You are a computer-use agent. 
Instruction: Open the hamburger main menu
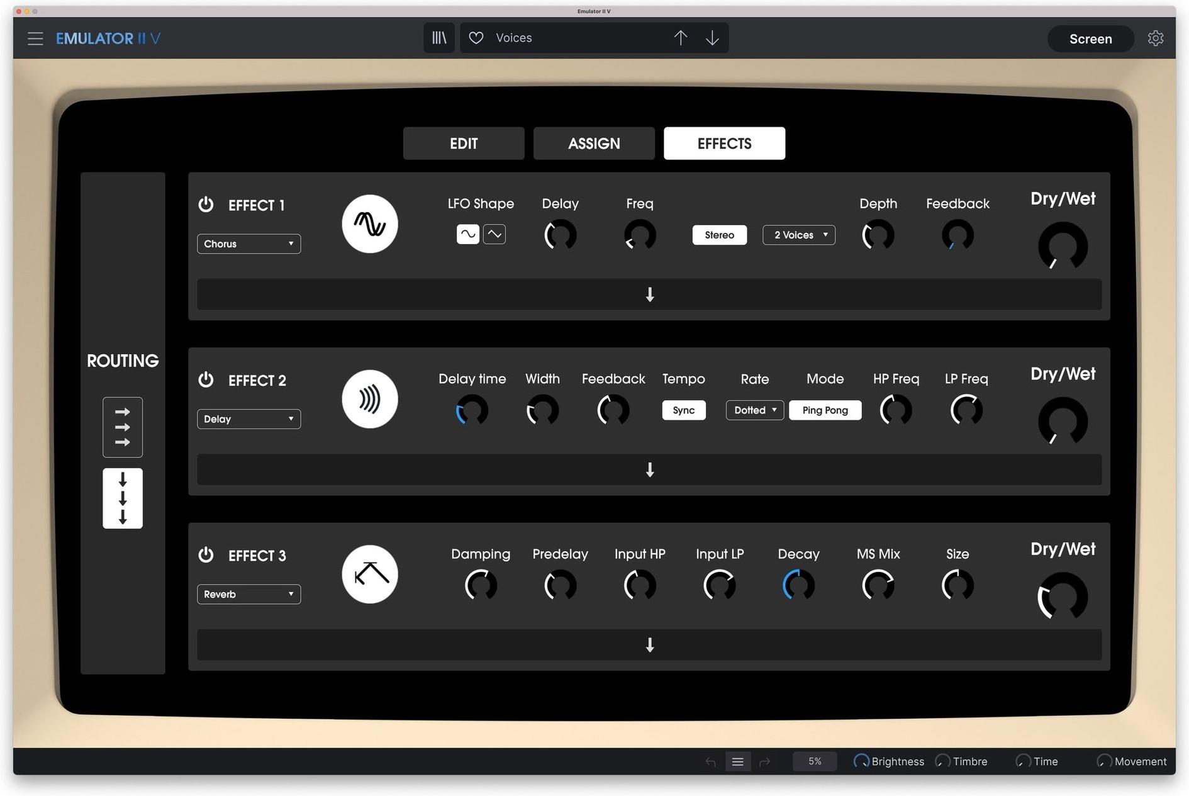[x=35, y=38]
